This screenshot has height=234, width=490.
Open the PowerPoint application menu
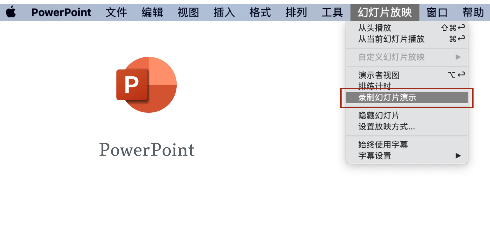(61, 12)
